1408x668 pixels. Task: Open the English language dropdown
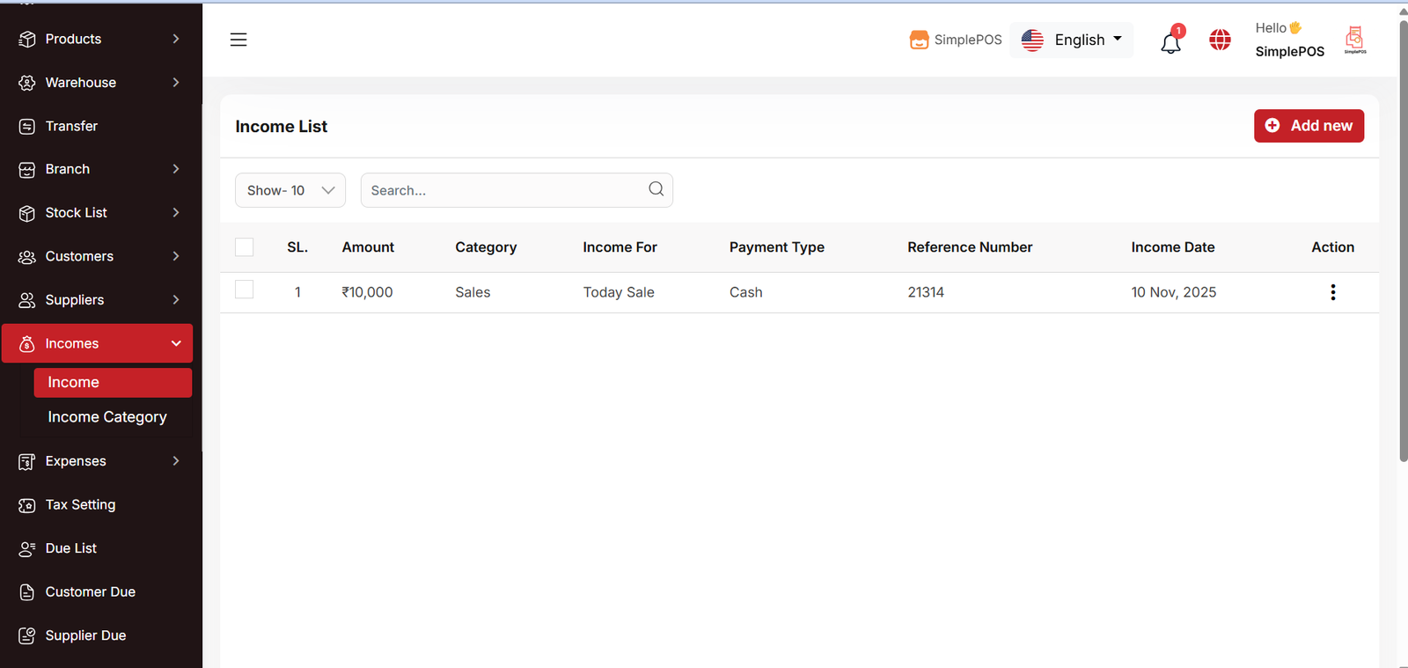coord(1072,40)
